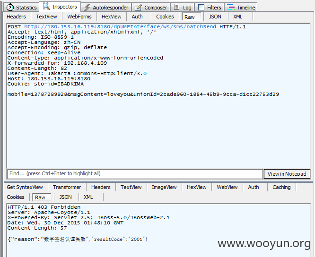The height and width of the screenshot is (257, 315).
Task: Open the response Cookies tab
Action: point(16,197)
